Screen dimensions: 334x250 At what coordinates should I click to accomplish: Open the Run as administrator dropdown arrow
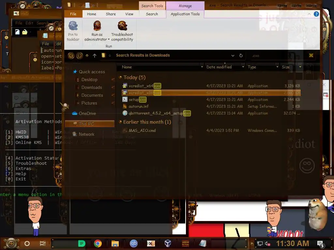(109, 39)
